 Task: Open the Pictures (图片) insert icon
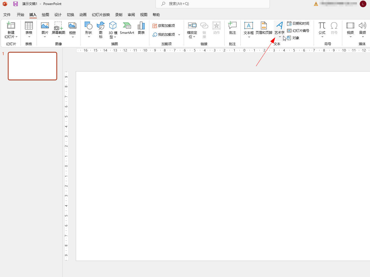tap(45, 25)
